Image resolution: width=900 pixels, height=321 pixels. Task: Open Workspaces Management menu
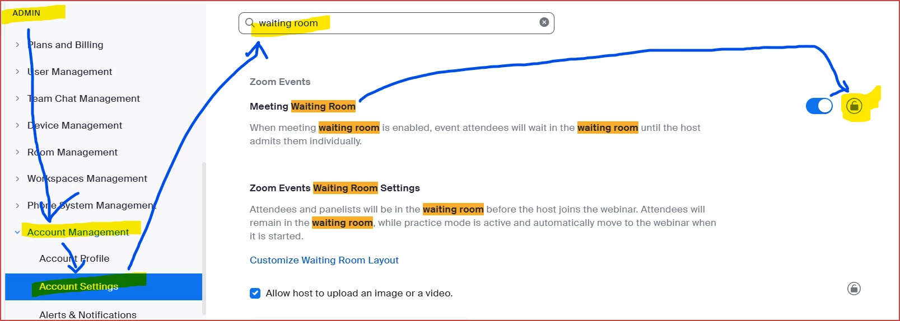(x=87, y=178)
